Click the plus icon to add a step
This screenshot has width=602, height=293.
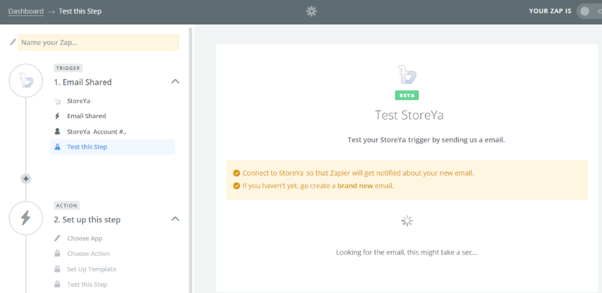coord(27,178)
